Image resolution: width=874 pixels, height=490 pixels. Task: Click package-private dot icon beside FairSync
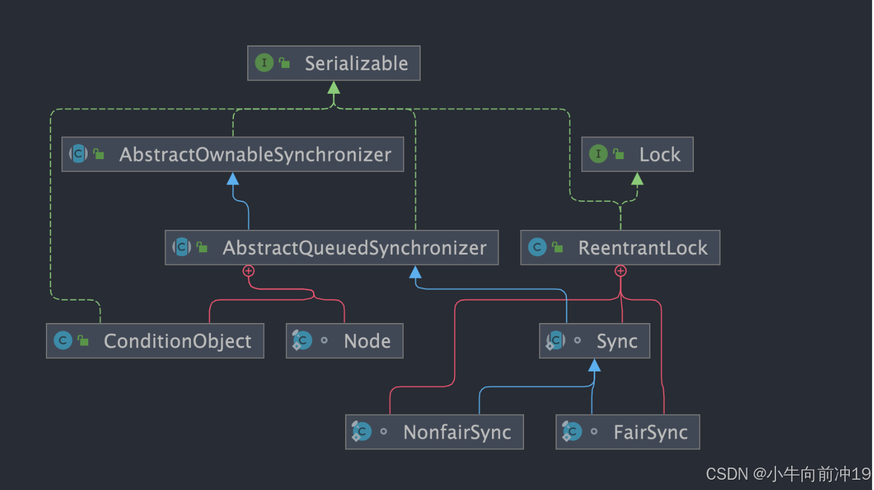(594, 432)
